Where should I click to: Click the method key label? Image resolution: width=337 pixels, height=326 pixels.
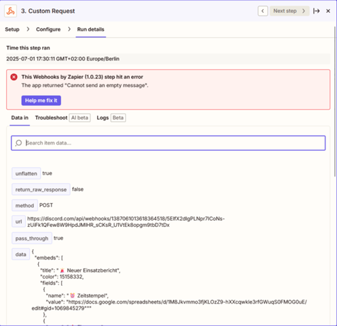click(x=24, y=205)
